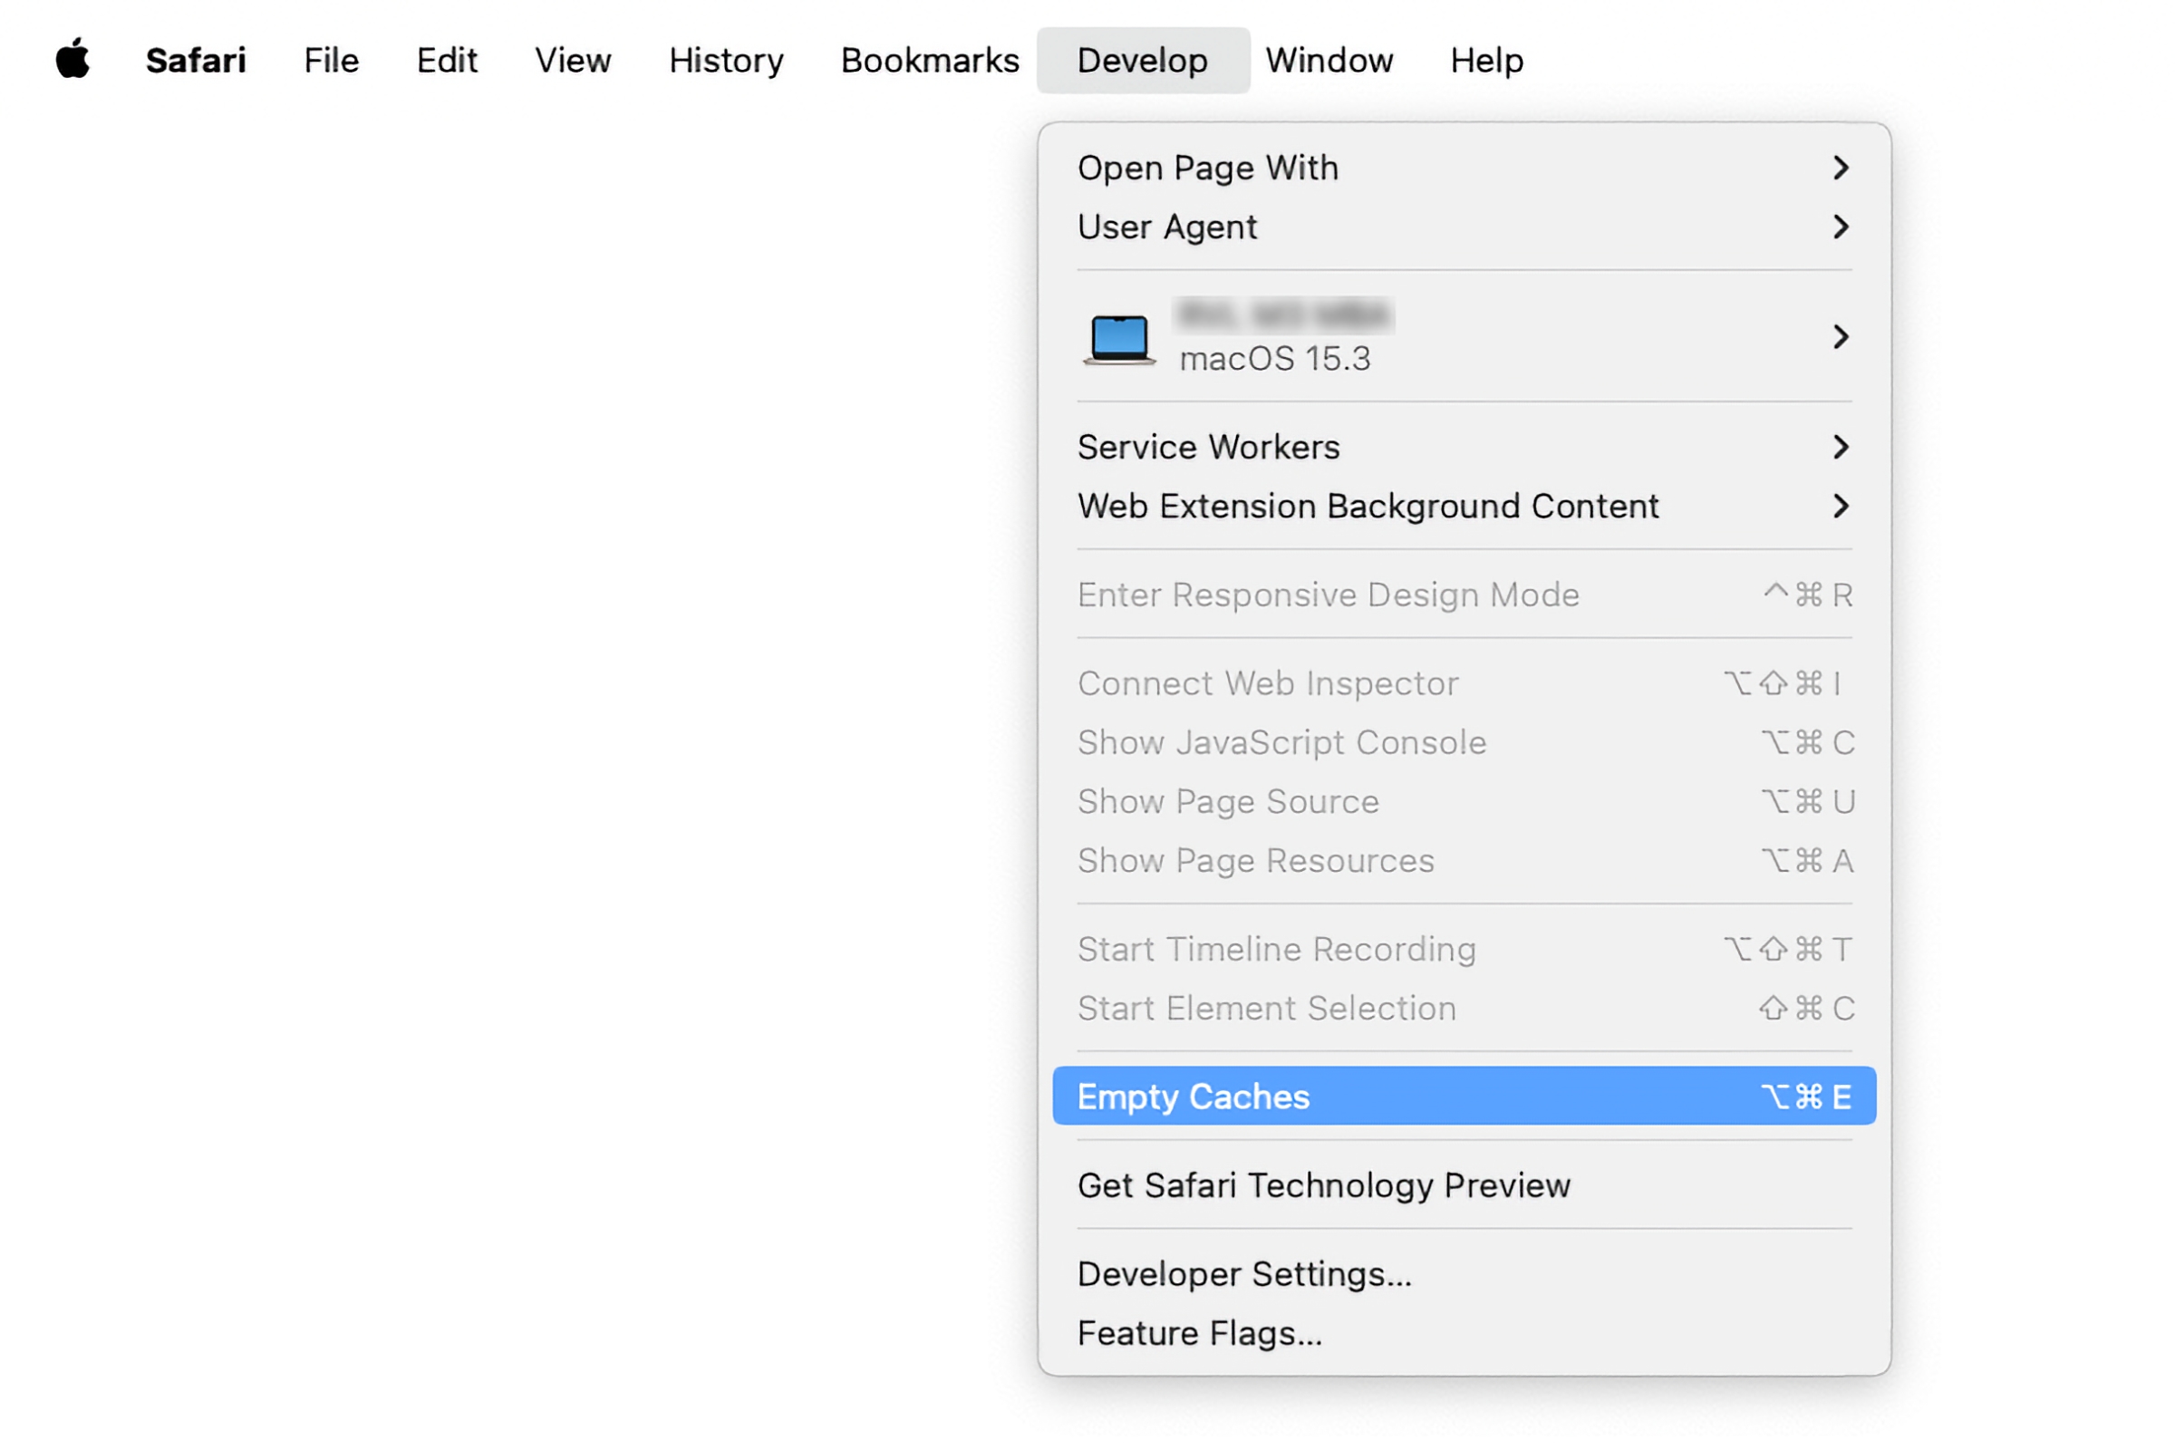The height and width of the screenshot is (1450, 2175).
Task: Open the File menu
Action: click(330, 59)
